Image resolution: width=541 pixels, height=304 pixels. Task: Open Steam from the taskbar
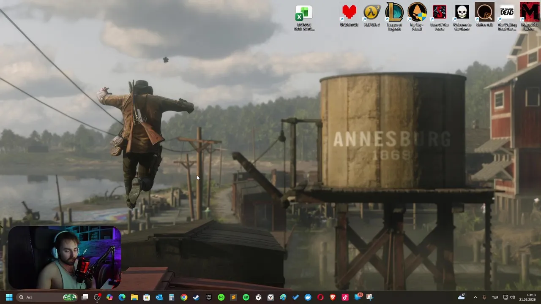pyautogui.click(x=196, y=297)
